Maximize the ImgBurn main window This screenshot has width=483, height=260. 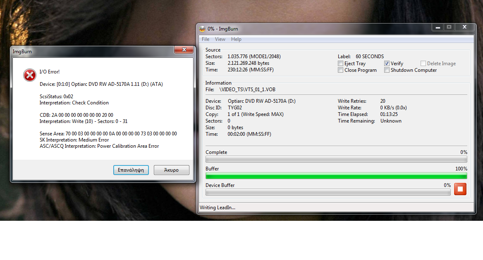click(x=449, y=27)
